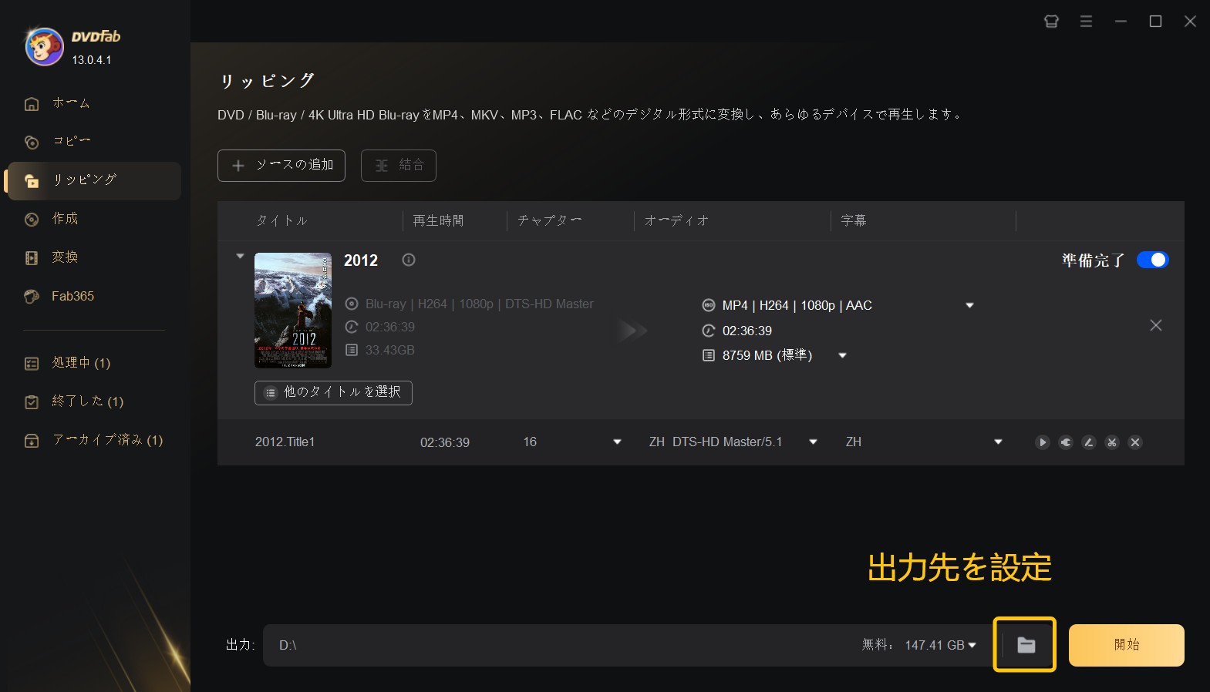The height and width of the screenshot is (692, 1210).
Task: Click the 字幕 column header
Action: pos(854,221)
